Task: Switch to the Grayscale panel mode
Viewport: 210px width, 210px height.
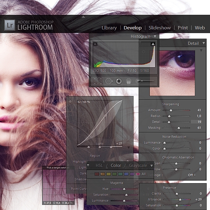Action: click(138, 165)
